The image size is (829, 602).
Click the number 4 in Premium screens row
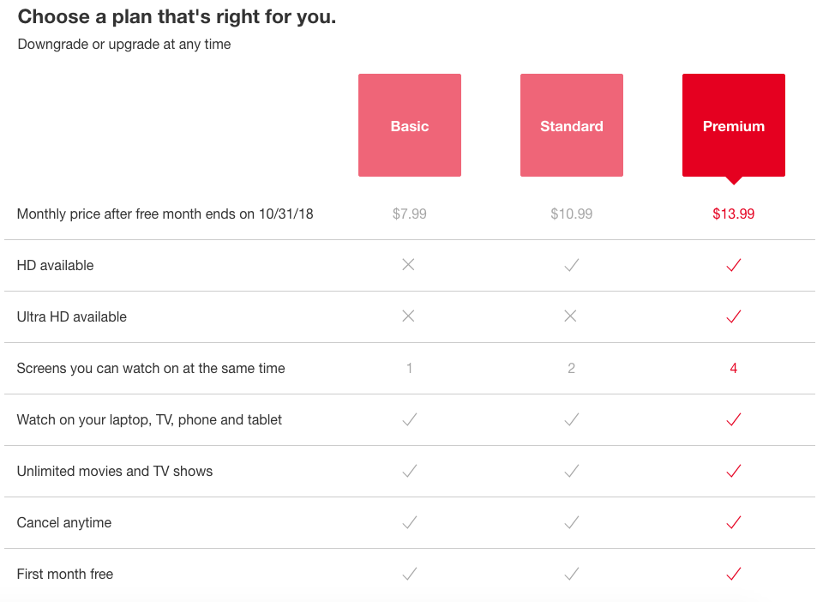click(x=733, y=368)
